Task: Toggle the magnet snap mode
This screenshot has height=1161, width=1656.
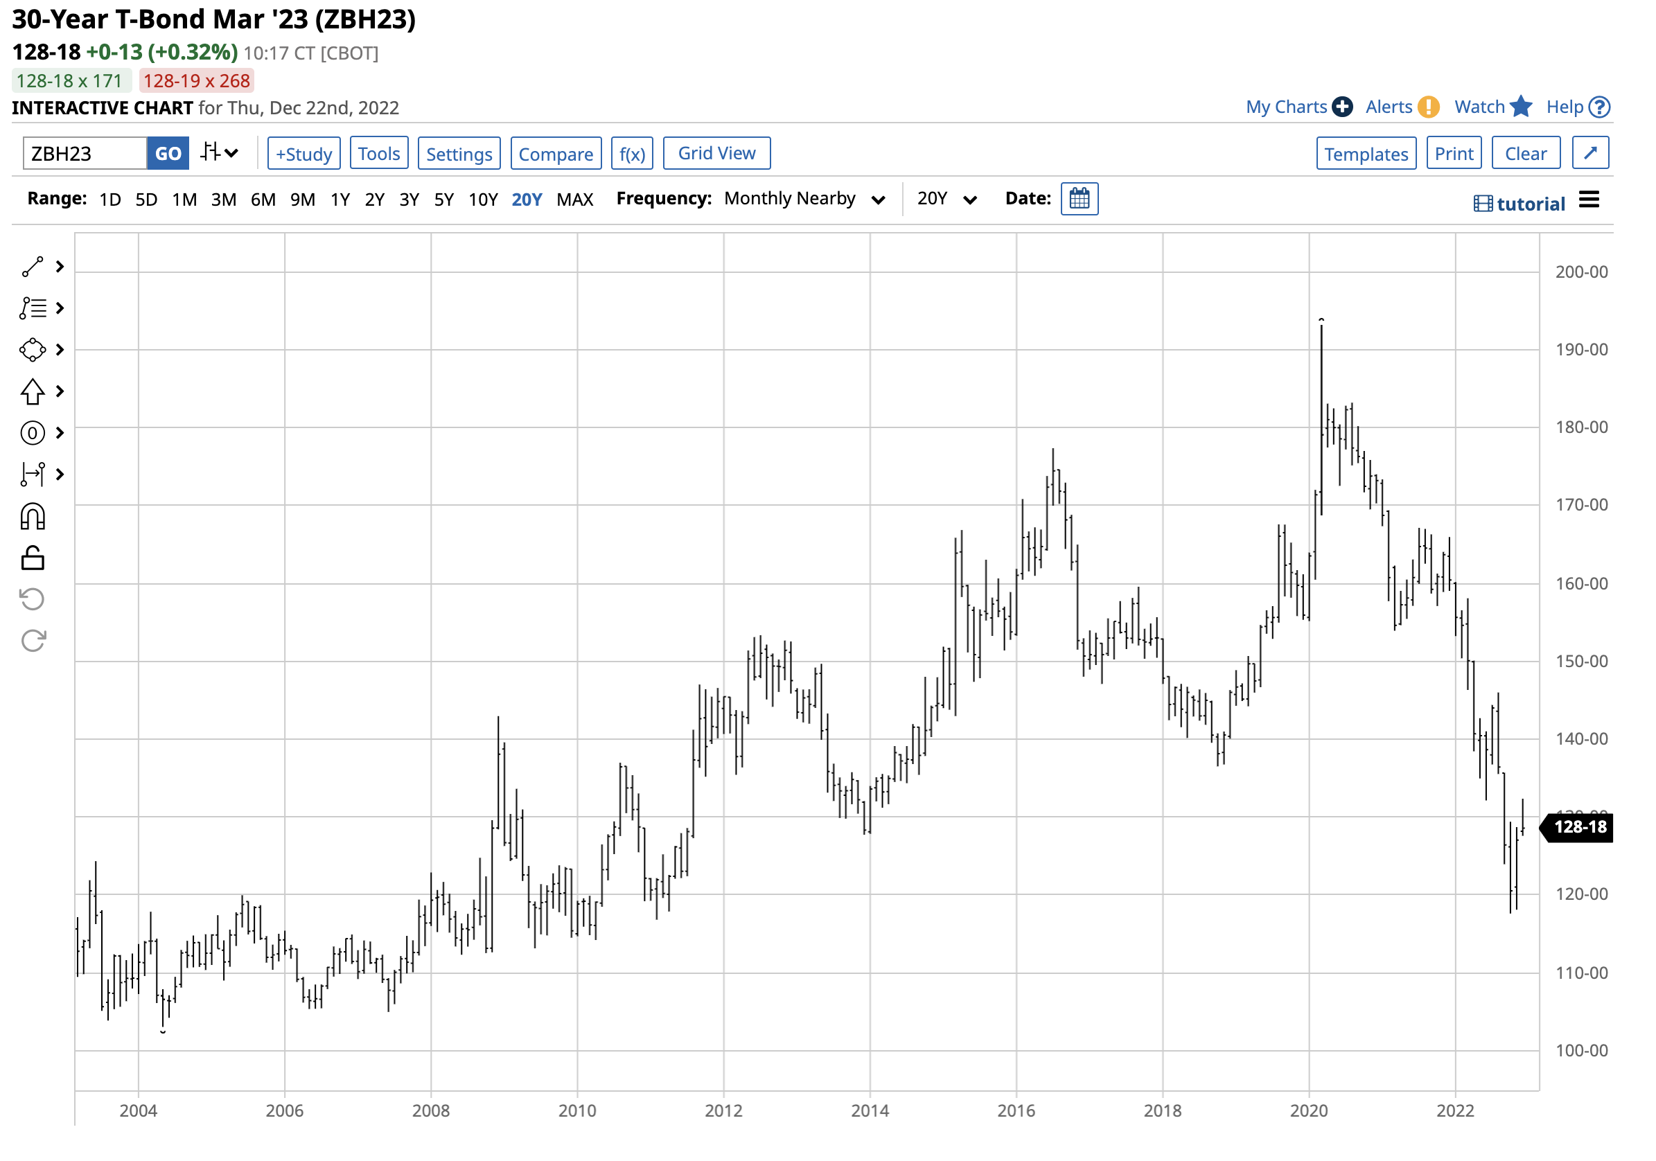Action: (x=33, y=517)
